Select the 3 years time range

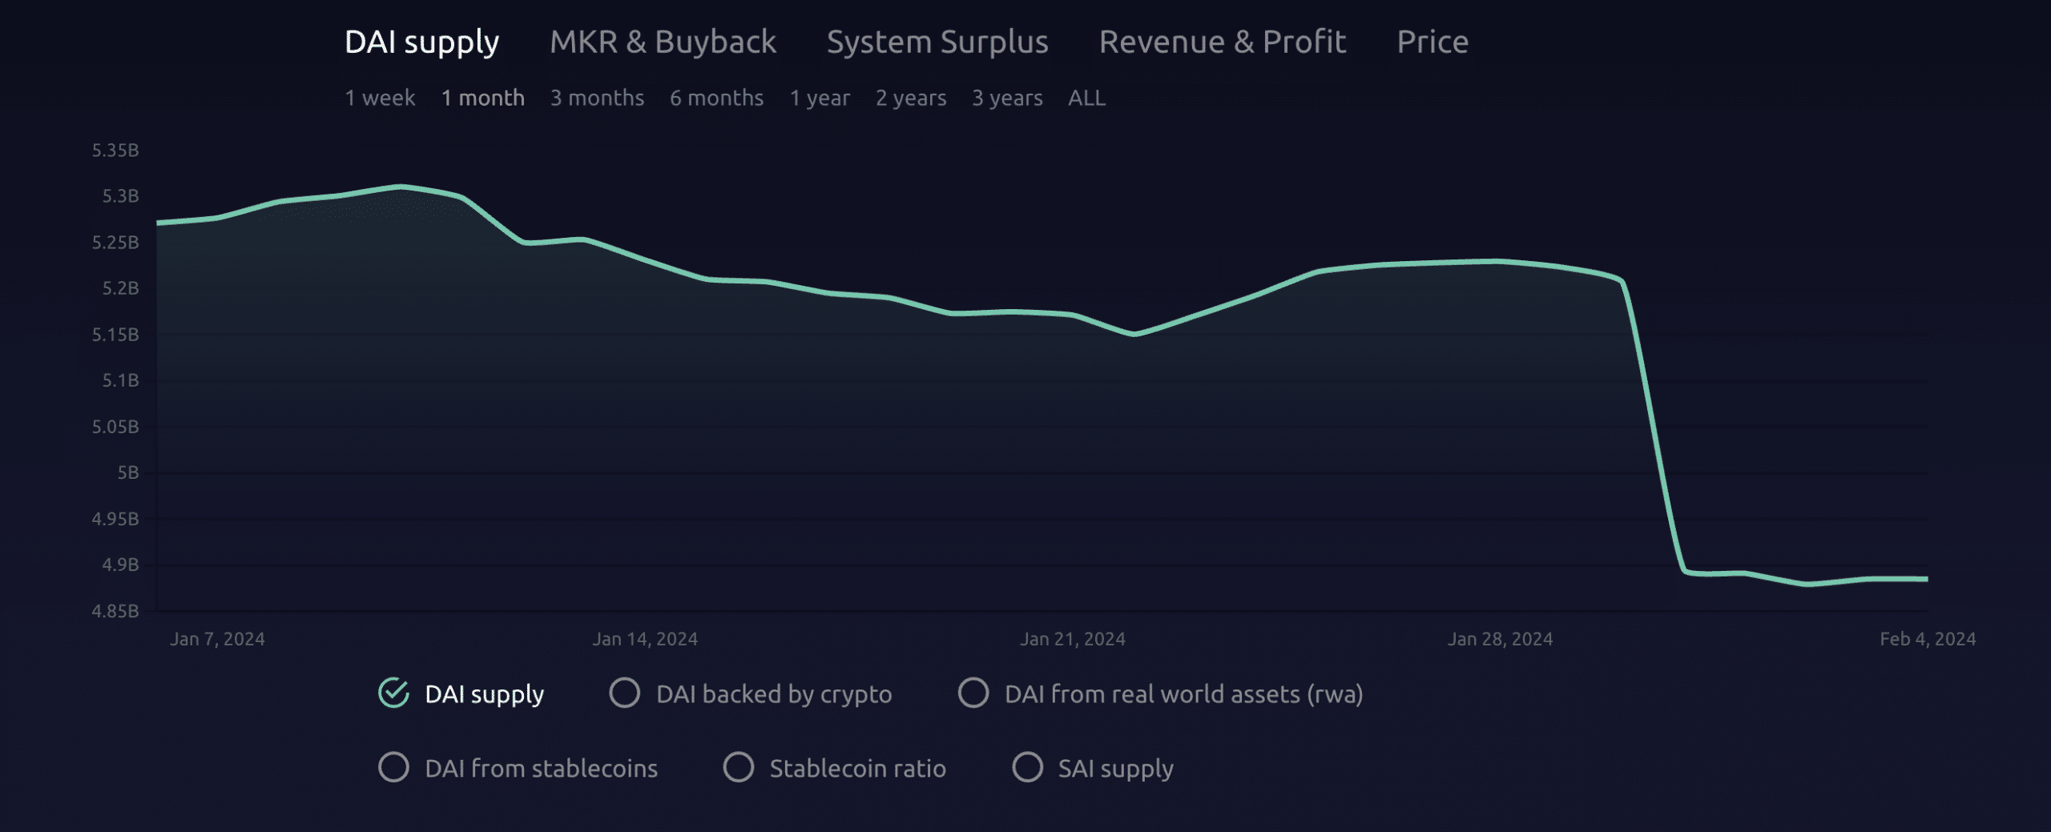(1007, 98)
